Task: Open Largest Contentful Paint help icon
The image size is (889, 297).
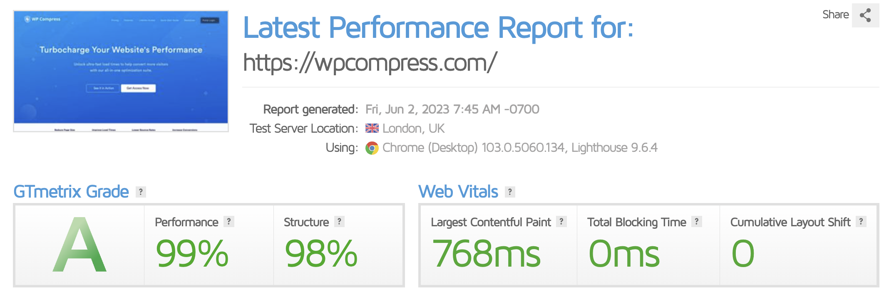Action: [x=561, y=222]
